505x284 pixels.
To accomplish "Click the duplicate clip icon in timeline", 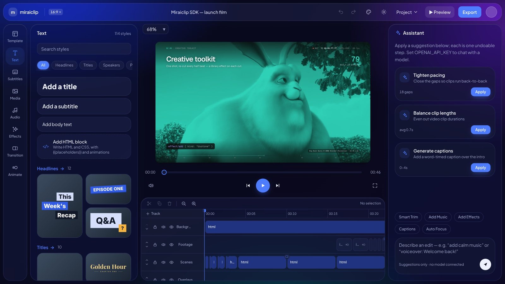I will [159, 204].
